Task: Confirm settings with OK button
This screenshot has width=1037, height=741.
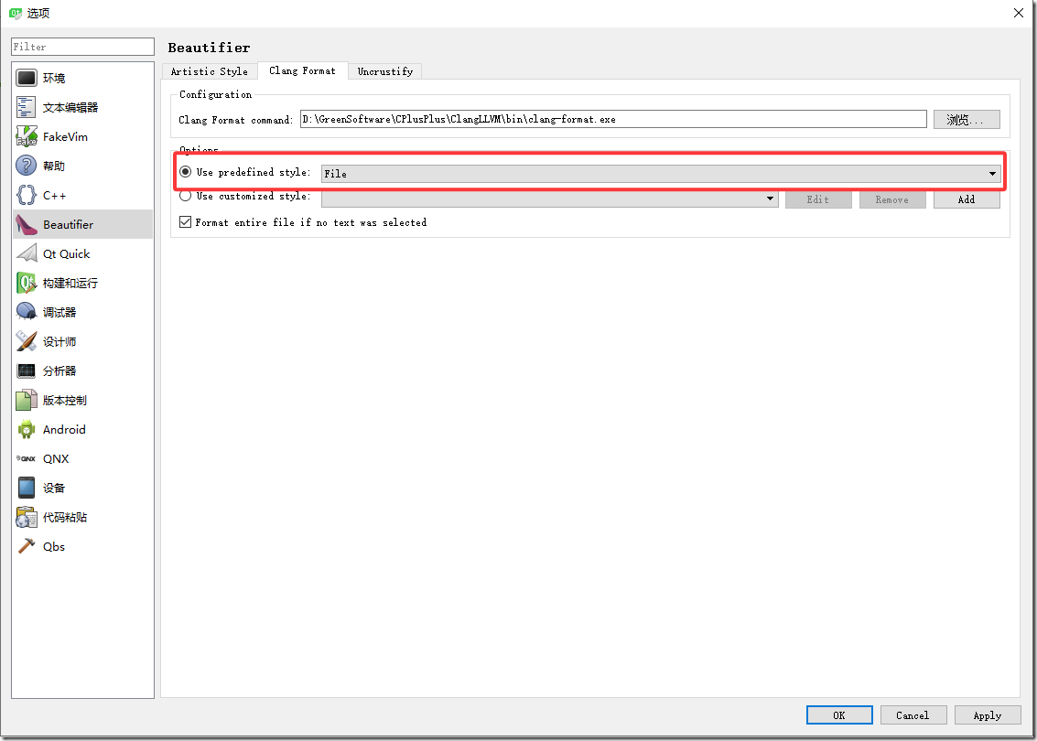Action: click(839, 715)
